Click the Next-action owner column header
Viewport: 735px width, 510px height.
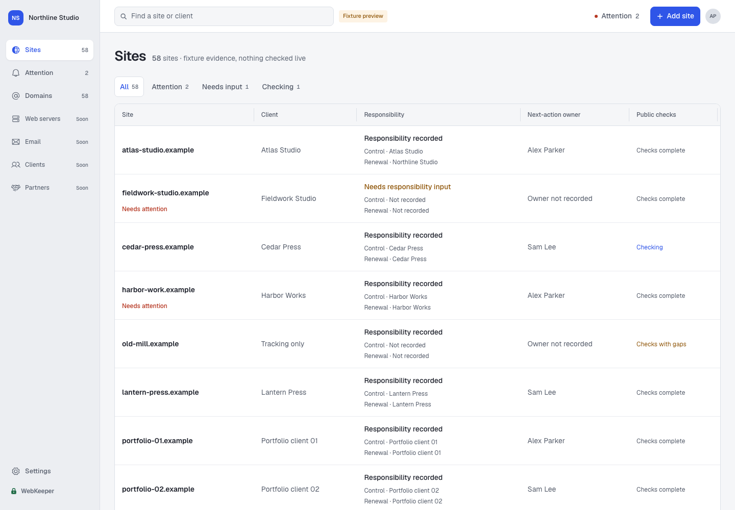554,115
